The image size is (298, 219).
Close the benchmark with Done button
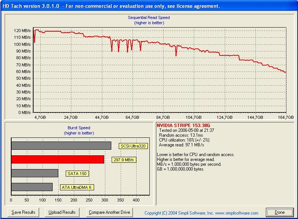[279, 212]
